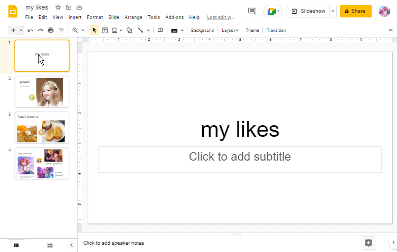
Task: Open the Zoom dropdown arrow
Action: pos(83,30)
